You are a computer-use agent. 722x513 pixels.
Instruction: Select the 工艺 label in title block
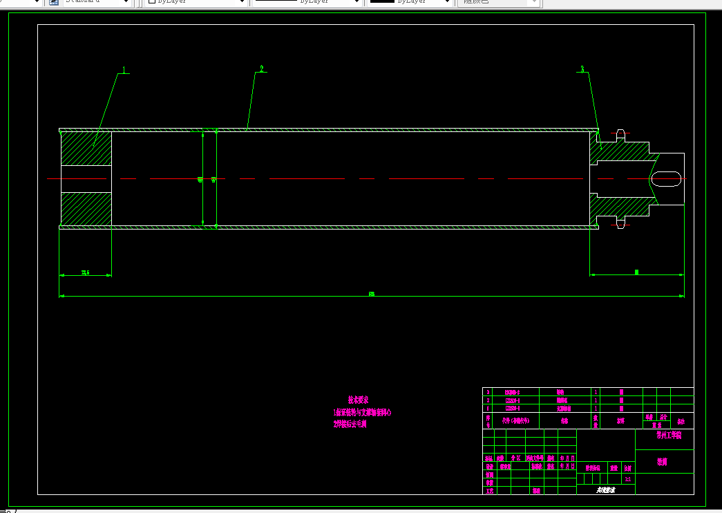tap(489, 491)
